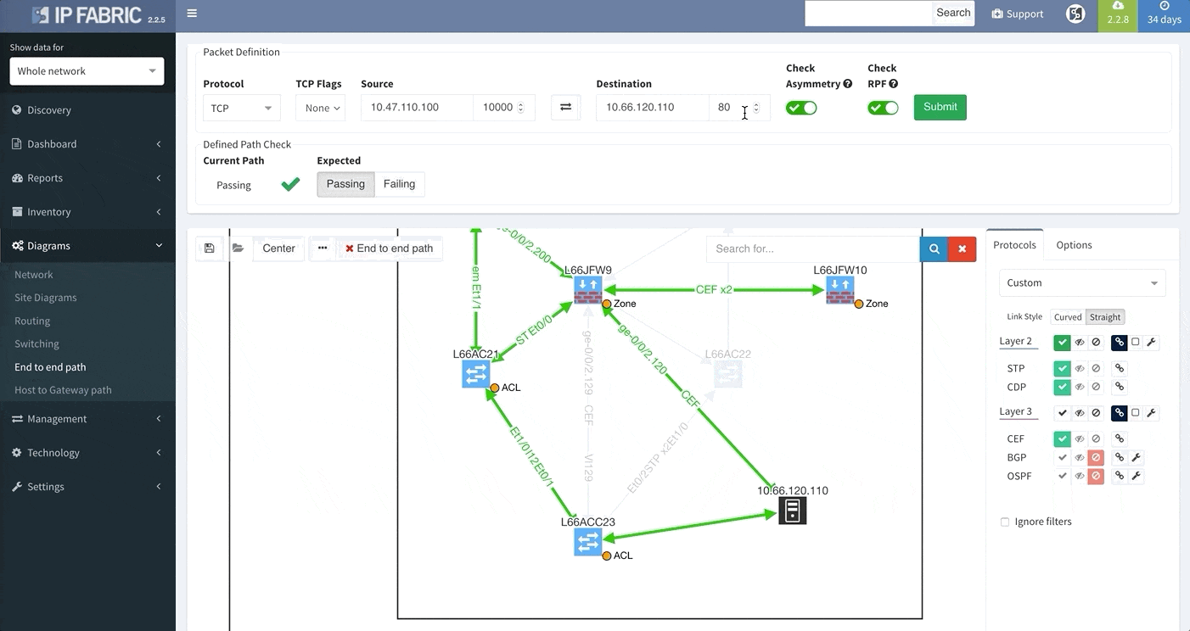Screen dimensions: 1190x631
Task: Click the Source IP address field
Action: click(417, 108)
